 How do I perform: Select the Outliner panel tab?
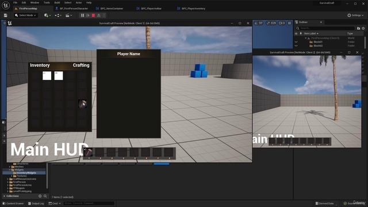click(x=303, y=22)
